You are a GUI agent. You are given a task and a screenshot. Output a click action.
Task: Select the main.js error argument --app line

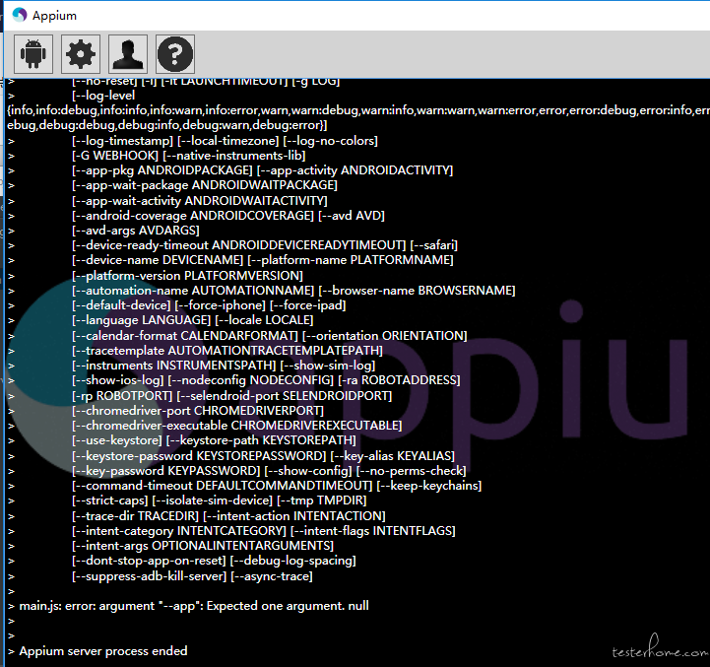coord(194,606)
